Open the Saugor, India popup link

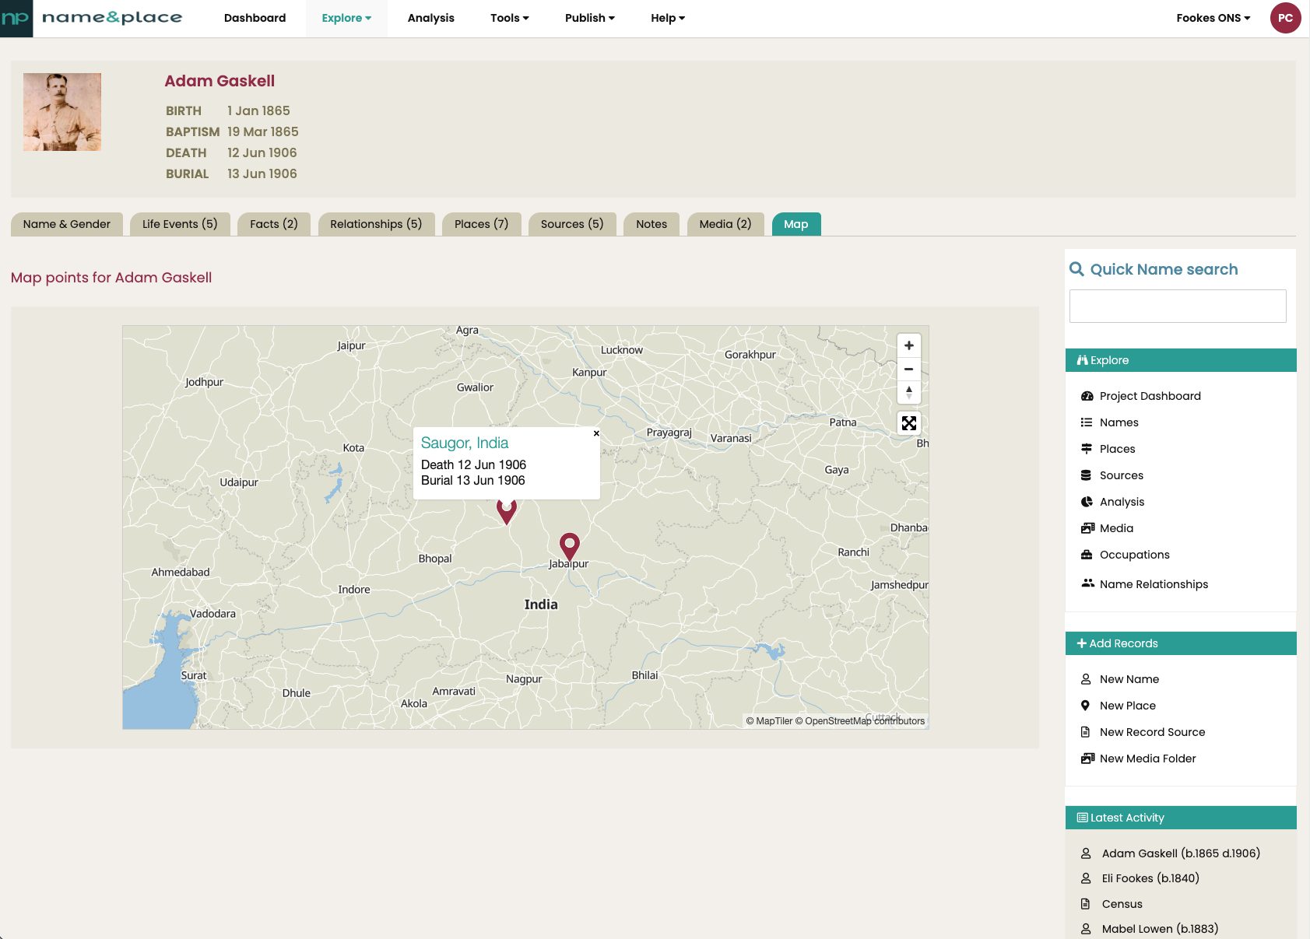coord(465,443)
